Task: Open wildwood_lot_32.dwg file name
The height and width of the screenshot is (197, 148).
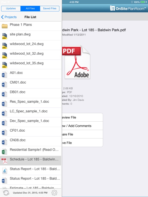Action: (x=27, y=54)
